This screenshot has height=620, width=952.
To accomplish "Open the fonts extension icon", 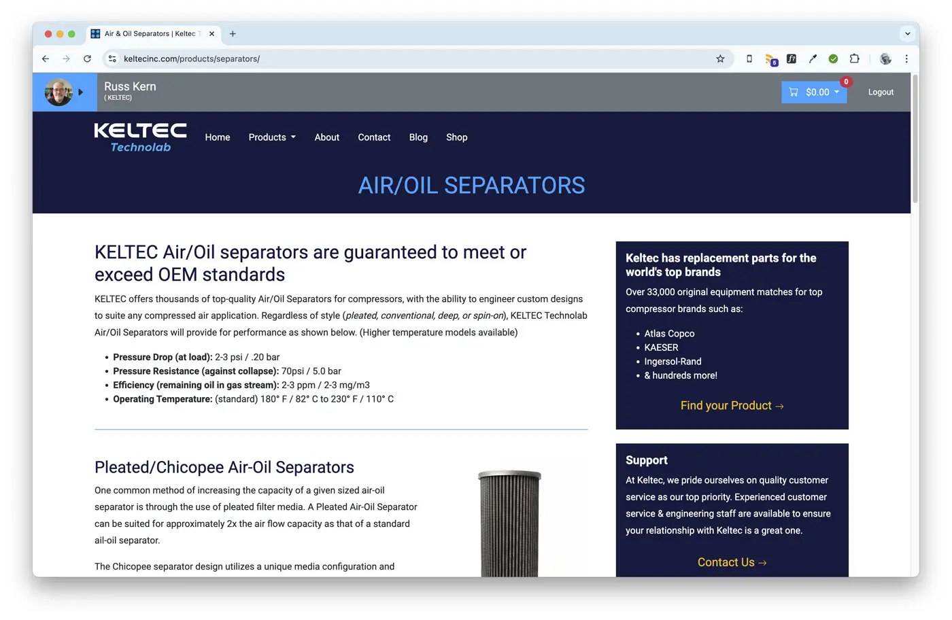I will [792, 59].
